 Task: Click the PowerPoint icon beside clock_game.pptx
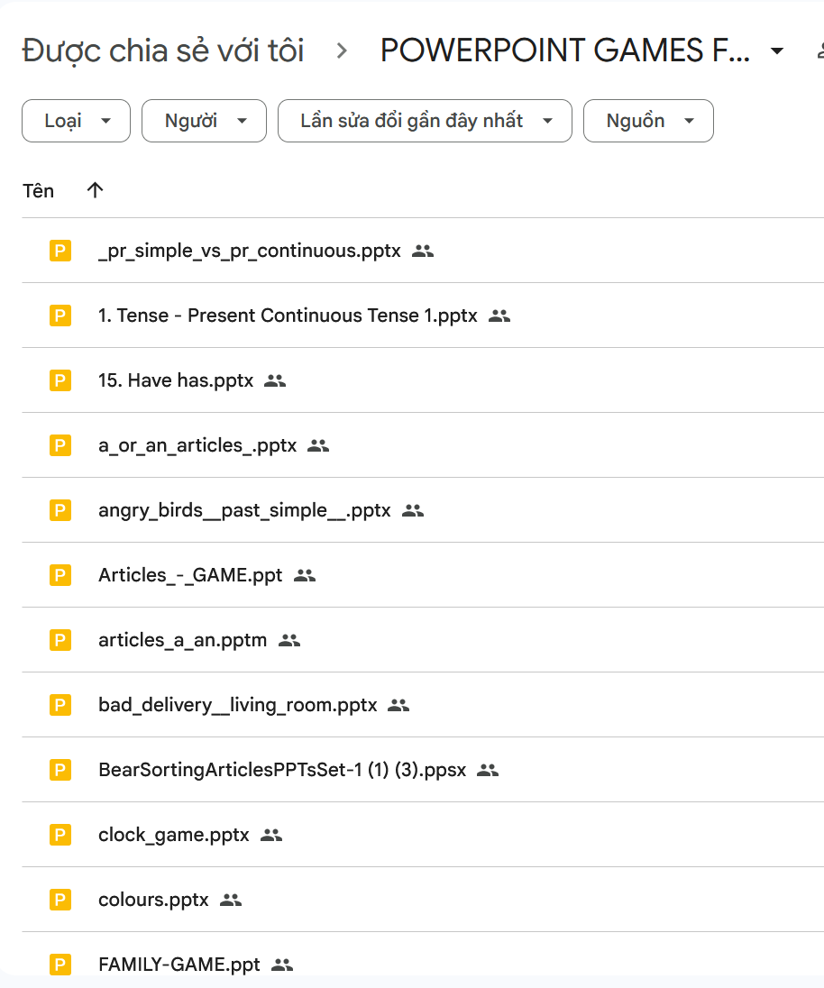[x=60, y=835]
